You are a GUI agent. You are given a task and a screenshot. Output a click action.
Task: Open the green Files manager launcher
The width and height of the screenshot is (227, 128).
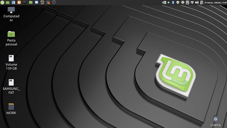31,2
